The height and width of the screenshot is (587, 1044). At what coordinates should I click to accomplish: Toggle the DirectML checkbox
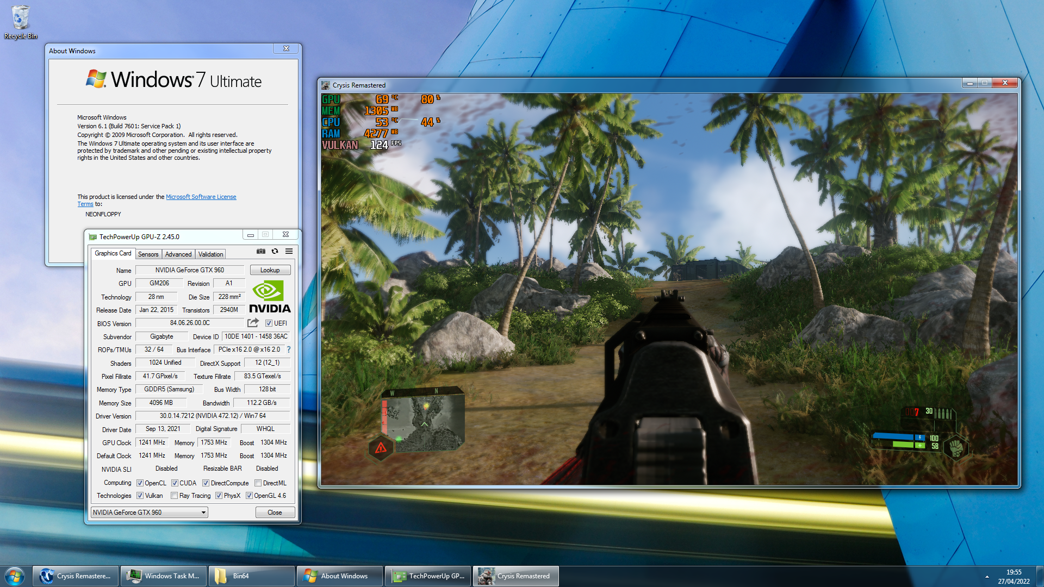[x=258, y=483]
